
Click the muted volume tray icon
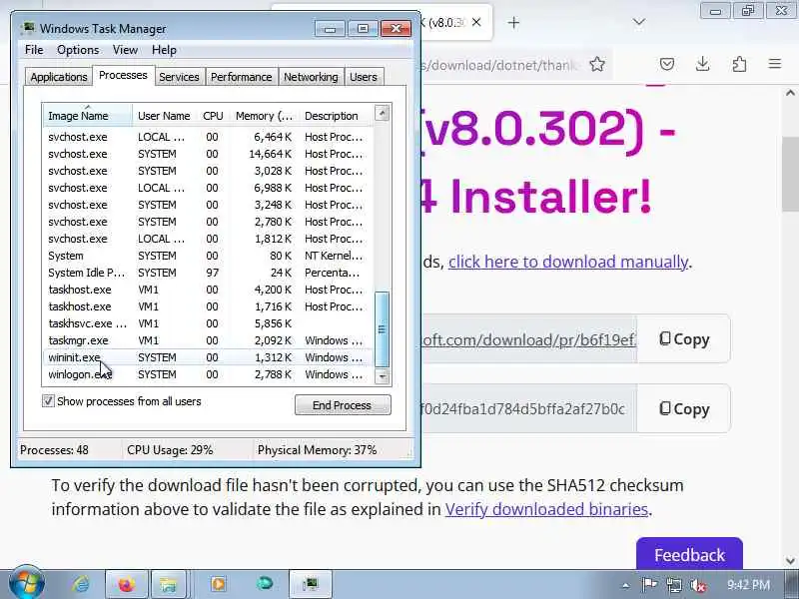click(x=698, y=585)
